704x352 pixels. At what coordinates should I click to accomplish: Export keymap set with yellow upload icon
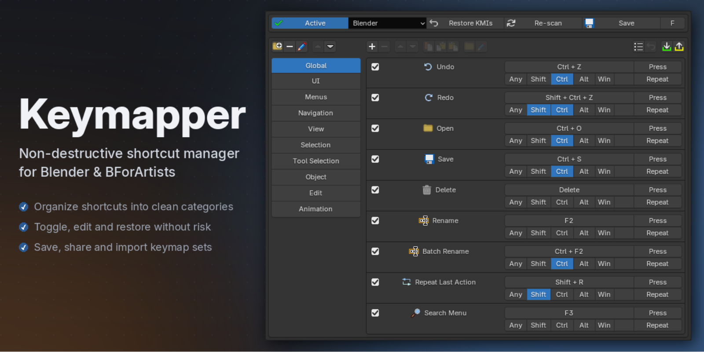679,47
